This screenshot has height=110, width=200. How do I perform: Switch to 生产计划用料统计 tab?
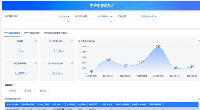pos(12,33)
